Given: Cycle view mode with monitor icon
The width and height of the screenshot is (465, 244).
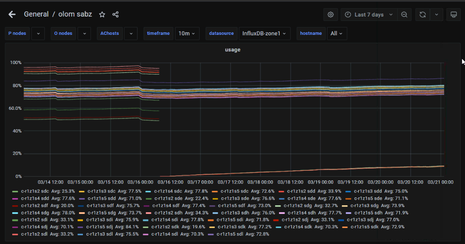Looking at the screenshot, I should 454,14.
